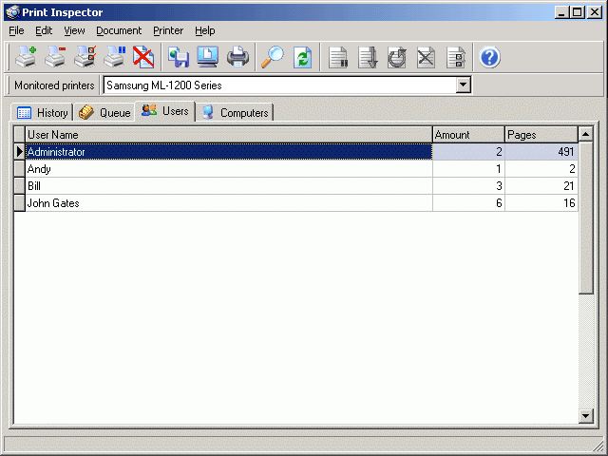This screenshot has height=456, width=608.
Task: Click the restart job circular arrow icon
Action: pyautogui.click(x=397, y=57)
